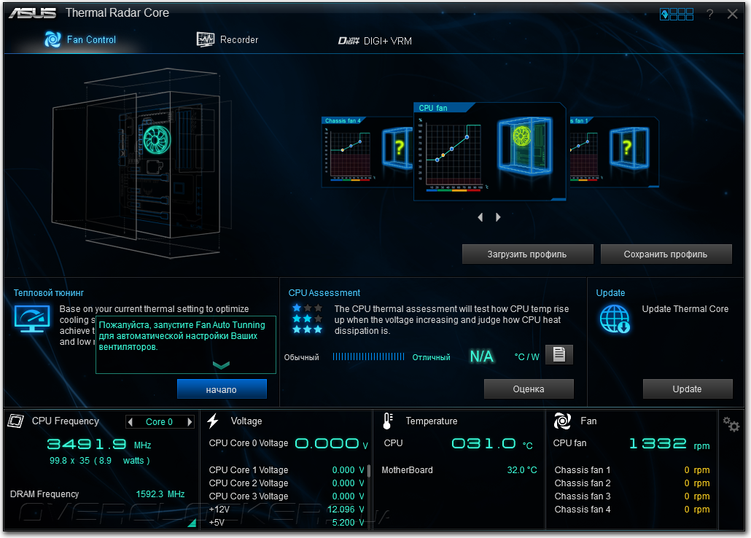Viewport: 751px width, 538px height.
Task: Select previous core left arrow
Action: pos(131,422)
